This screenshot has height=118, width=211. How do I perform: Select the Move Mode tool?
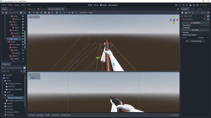coord(34,12)
